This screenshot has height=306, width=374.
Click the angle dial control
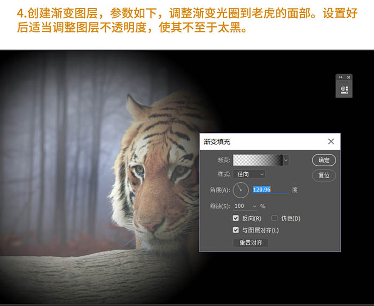coord(240,190)
